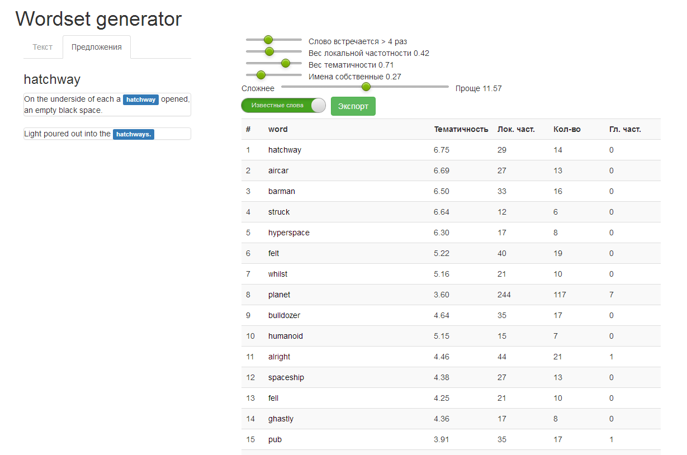Open the bulldozer word entry
Viewport: 687px width, 455px height.
284,315
